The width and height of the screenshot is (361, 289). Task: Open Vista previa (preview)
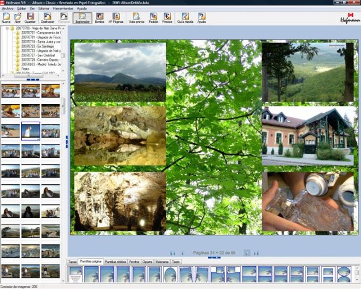[136, 18]
